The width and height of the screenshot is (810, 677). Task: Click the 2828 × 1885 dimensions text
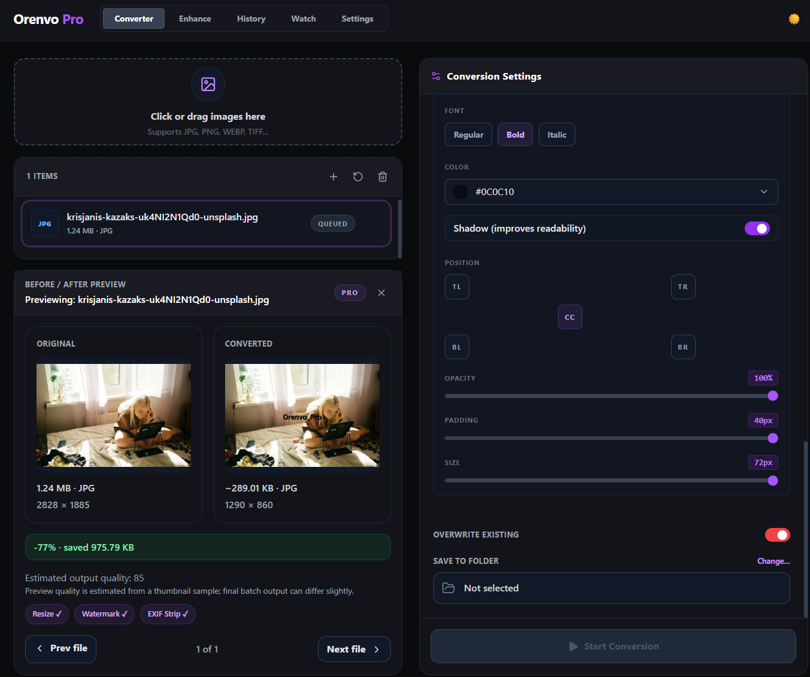63,505
